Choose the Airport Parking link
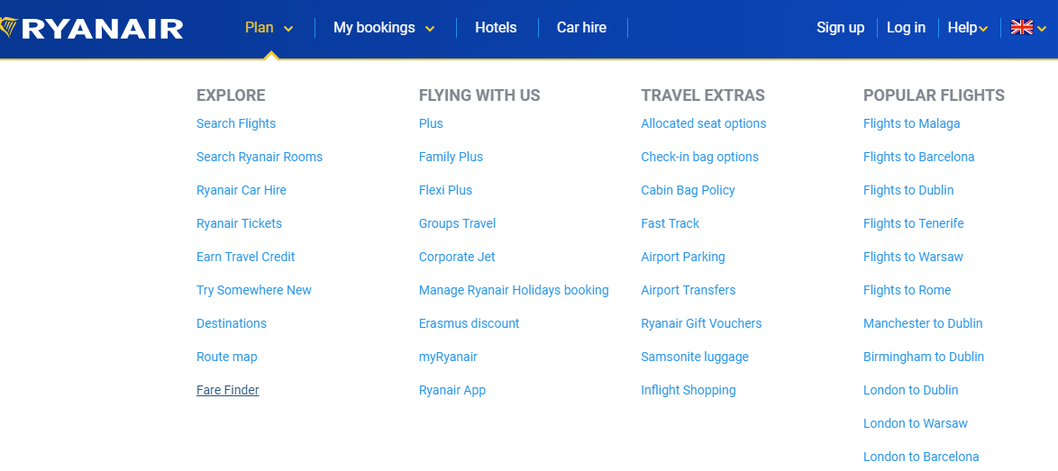 pos(683,257)
